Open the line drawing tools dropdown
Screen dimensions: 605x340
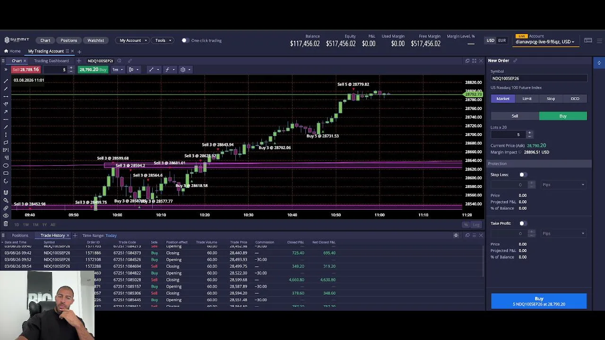click(x=154, y=69)
